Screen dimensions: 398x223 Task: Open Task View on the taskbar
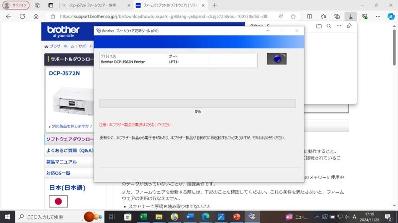[112, 217]
